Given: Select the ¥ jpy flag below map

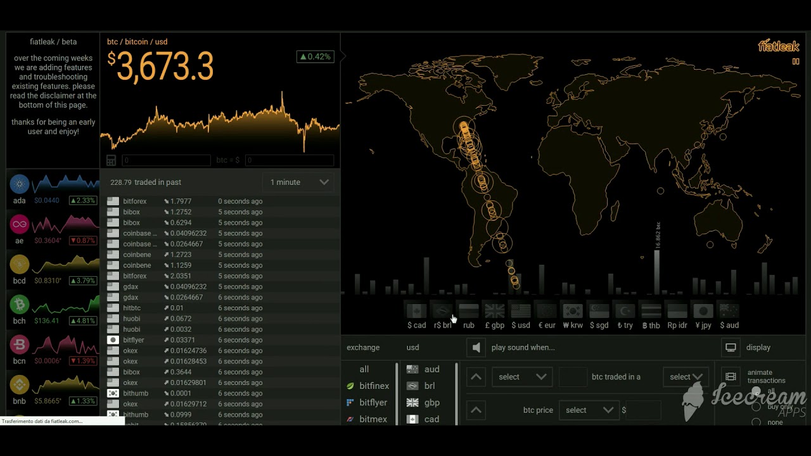Looking at the screenshot, I should pos(703,311).
